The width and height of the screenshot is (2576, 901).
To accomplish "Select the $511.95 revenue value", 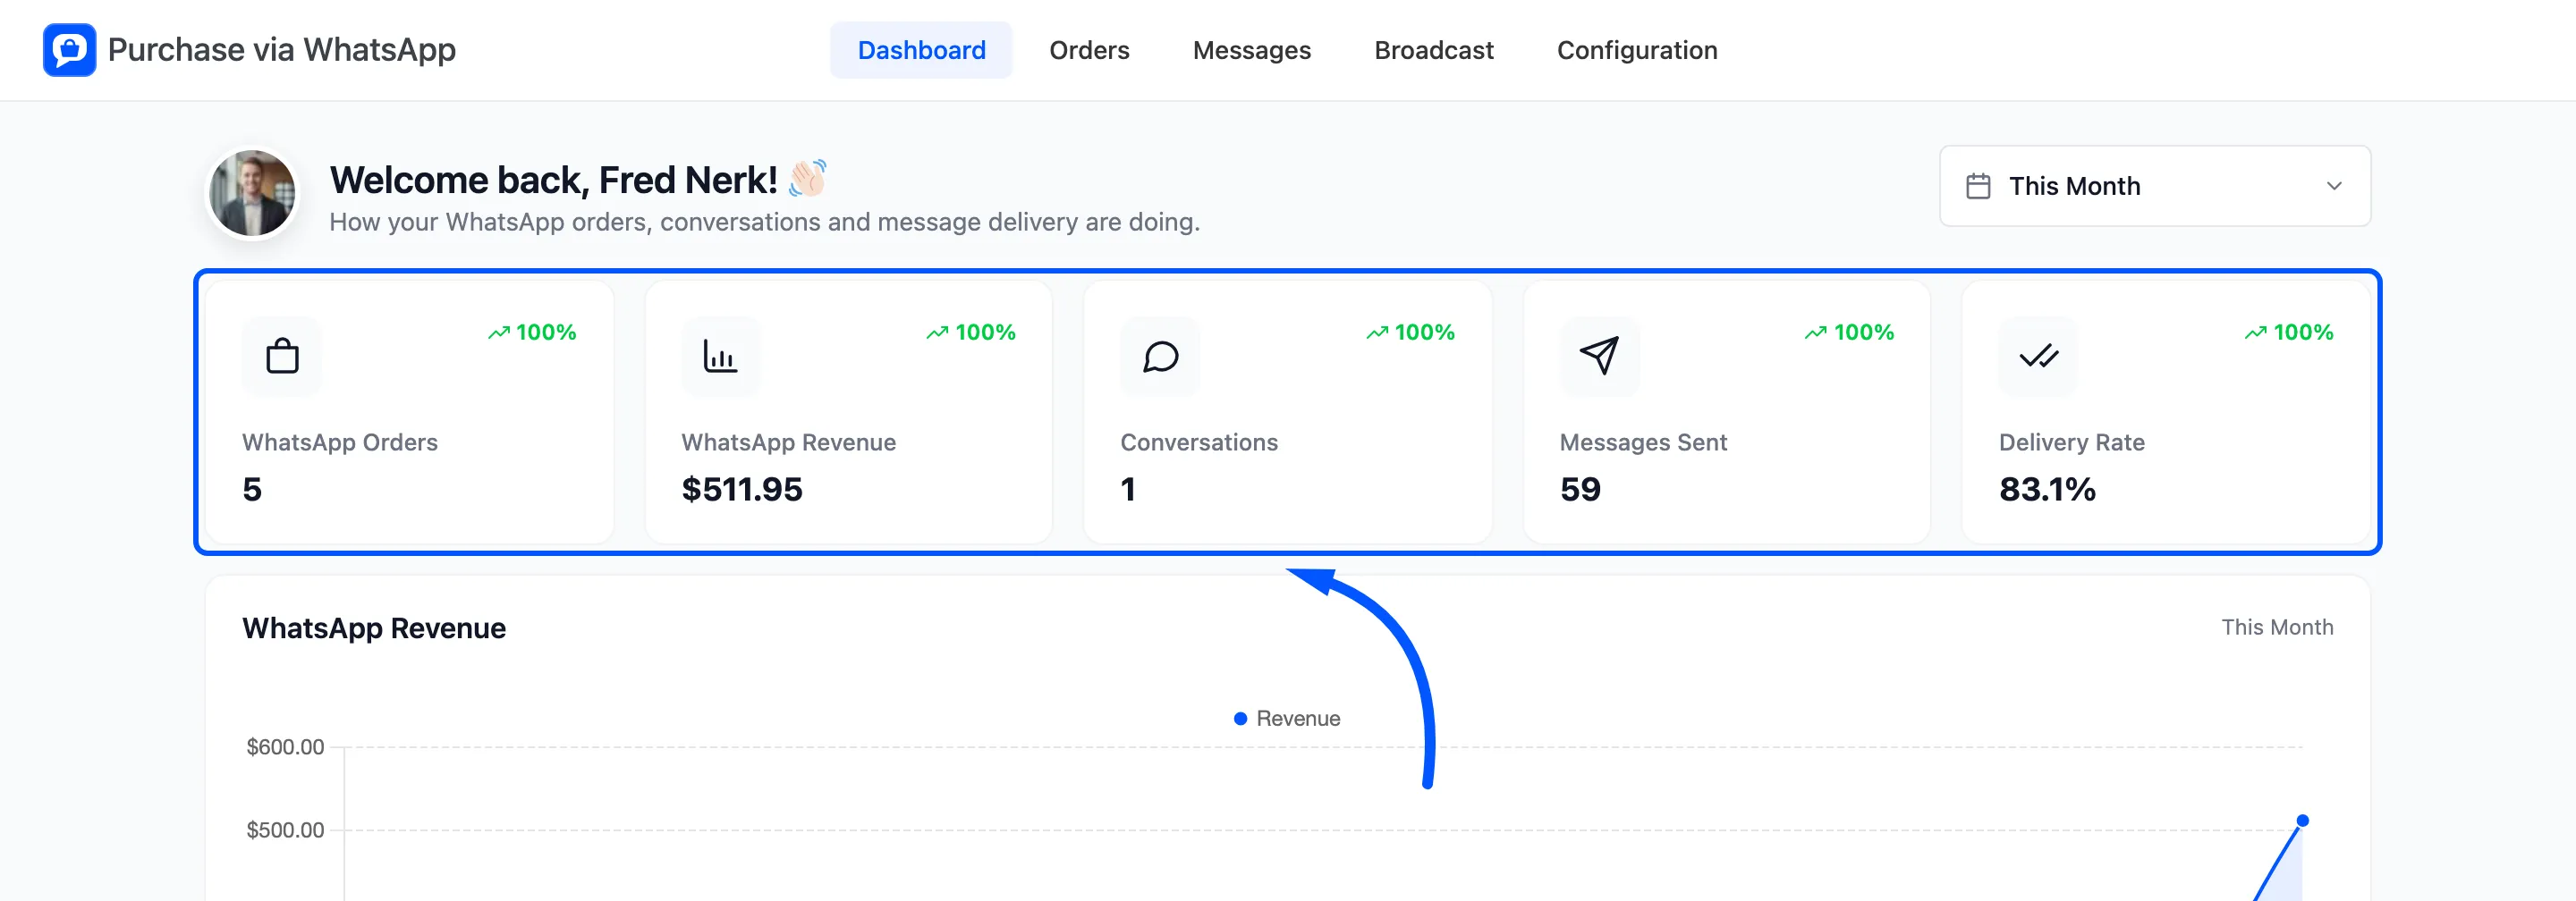I will click(x=742, y=490).
